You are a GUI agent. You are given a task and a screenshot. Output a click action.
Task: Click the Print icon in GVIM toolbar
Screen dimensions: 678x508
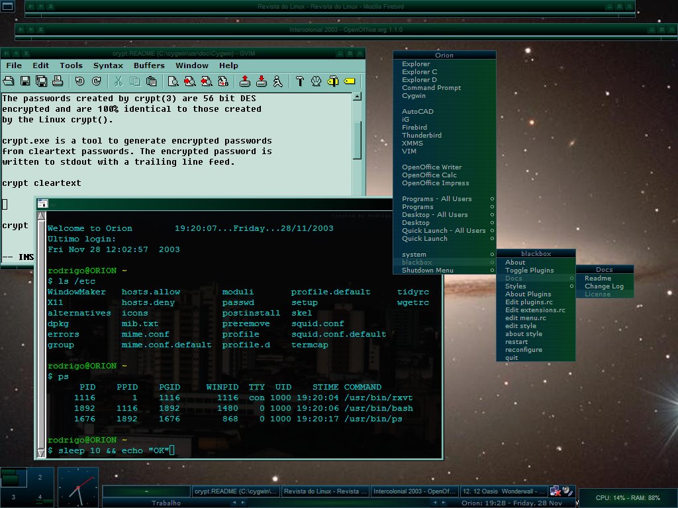pyautogui.click(x=58, y=81)
